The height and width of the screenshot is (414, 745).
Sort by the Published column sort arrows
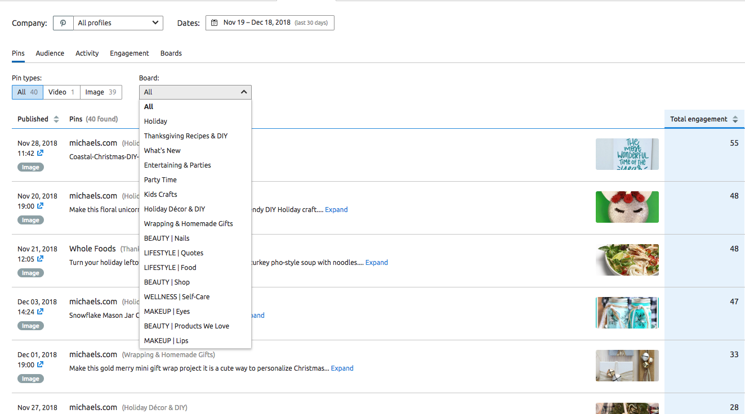pos(56,119)
